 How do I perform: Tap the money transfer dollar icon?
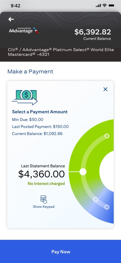25,98
